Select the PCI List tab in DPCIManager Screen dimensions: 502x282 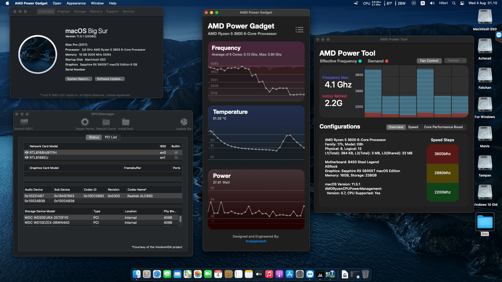111,137
